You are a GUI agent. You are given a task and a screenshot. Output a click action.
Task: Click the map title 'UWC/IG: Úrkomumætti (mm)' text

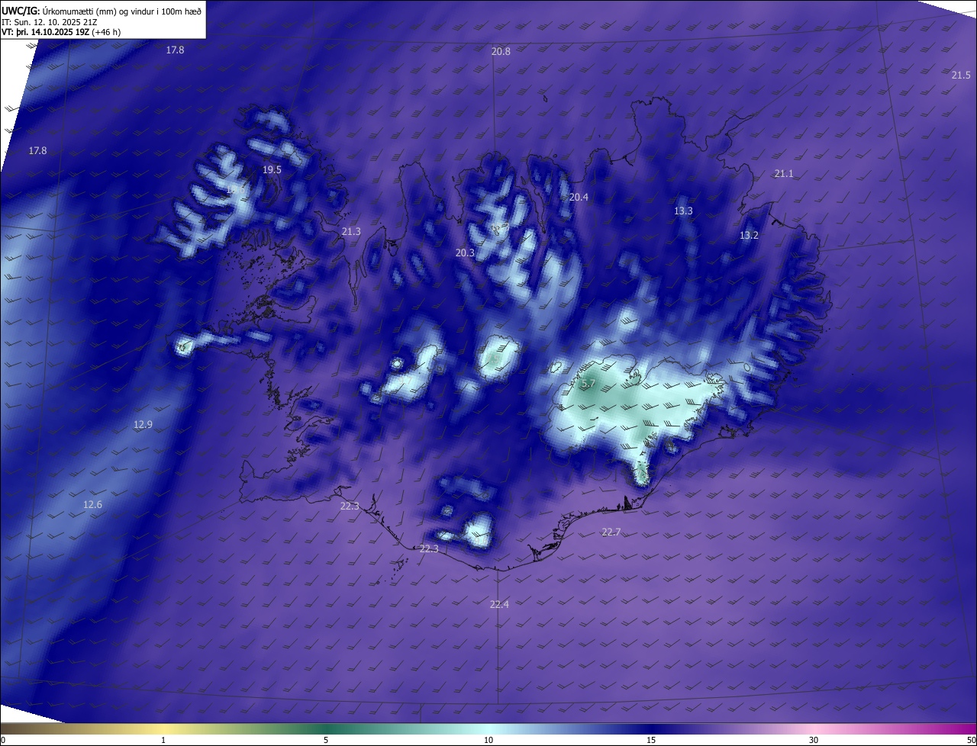click(x=102, y=10)
